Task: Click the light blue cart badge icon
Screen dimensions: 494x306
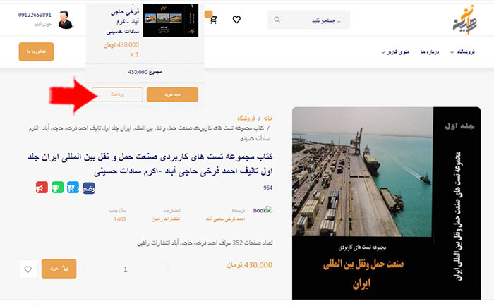Action: (x=73, y=188)
